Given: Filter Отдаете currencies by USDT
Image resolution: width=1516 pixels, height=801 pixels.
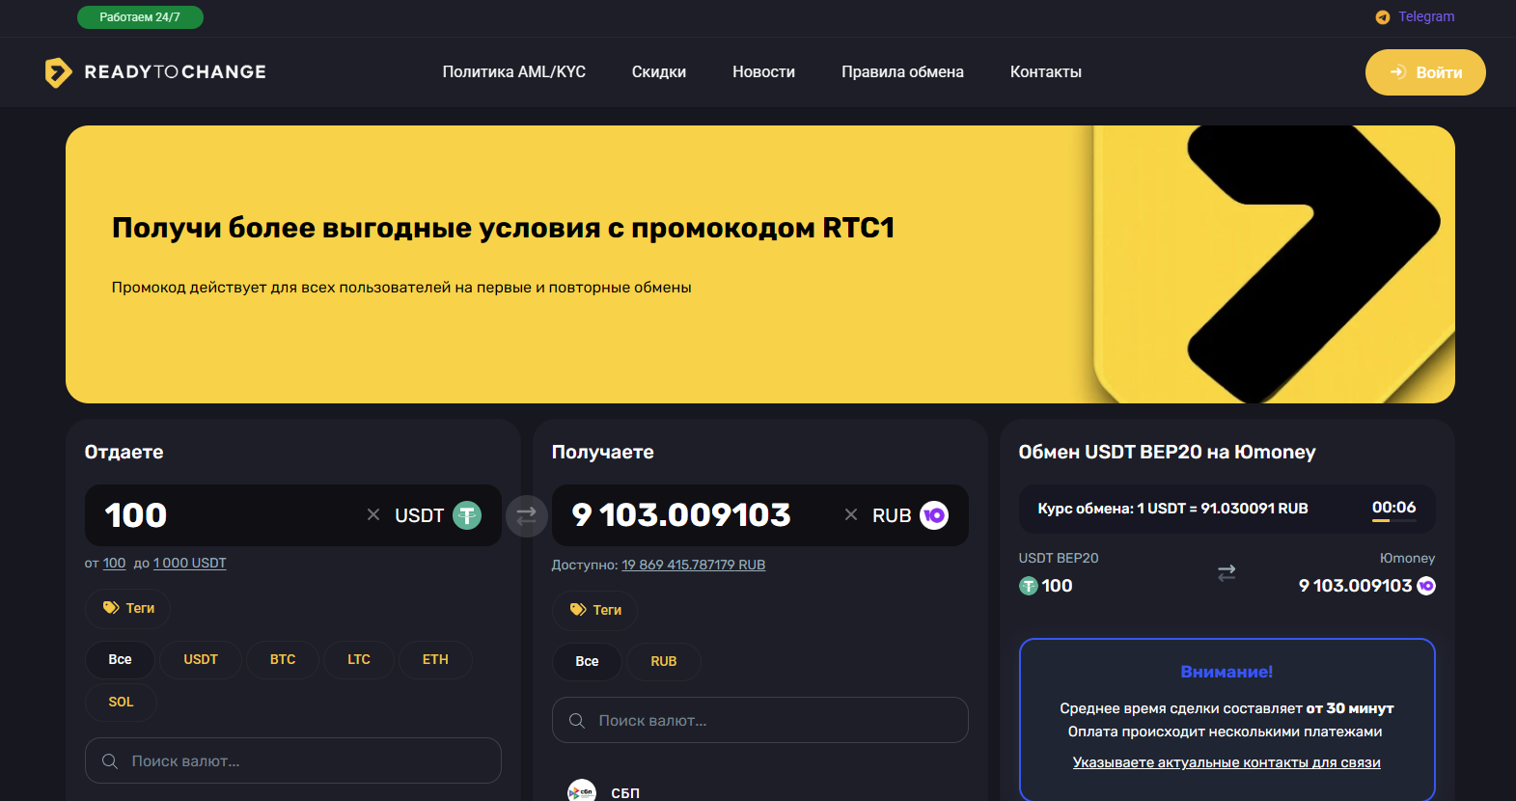Looking at the screenshot, I should tap(201, 660).
